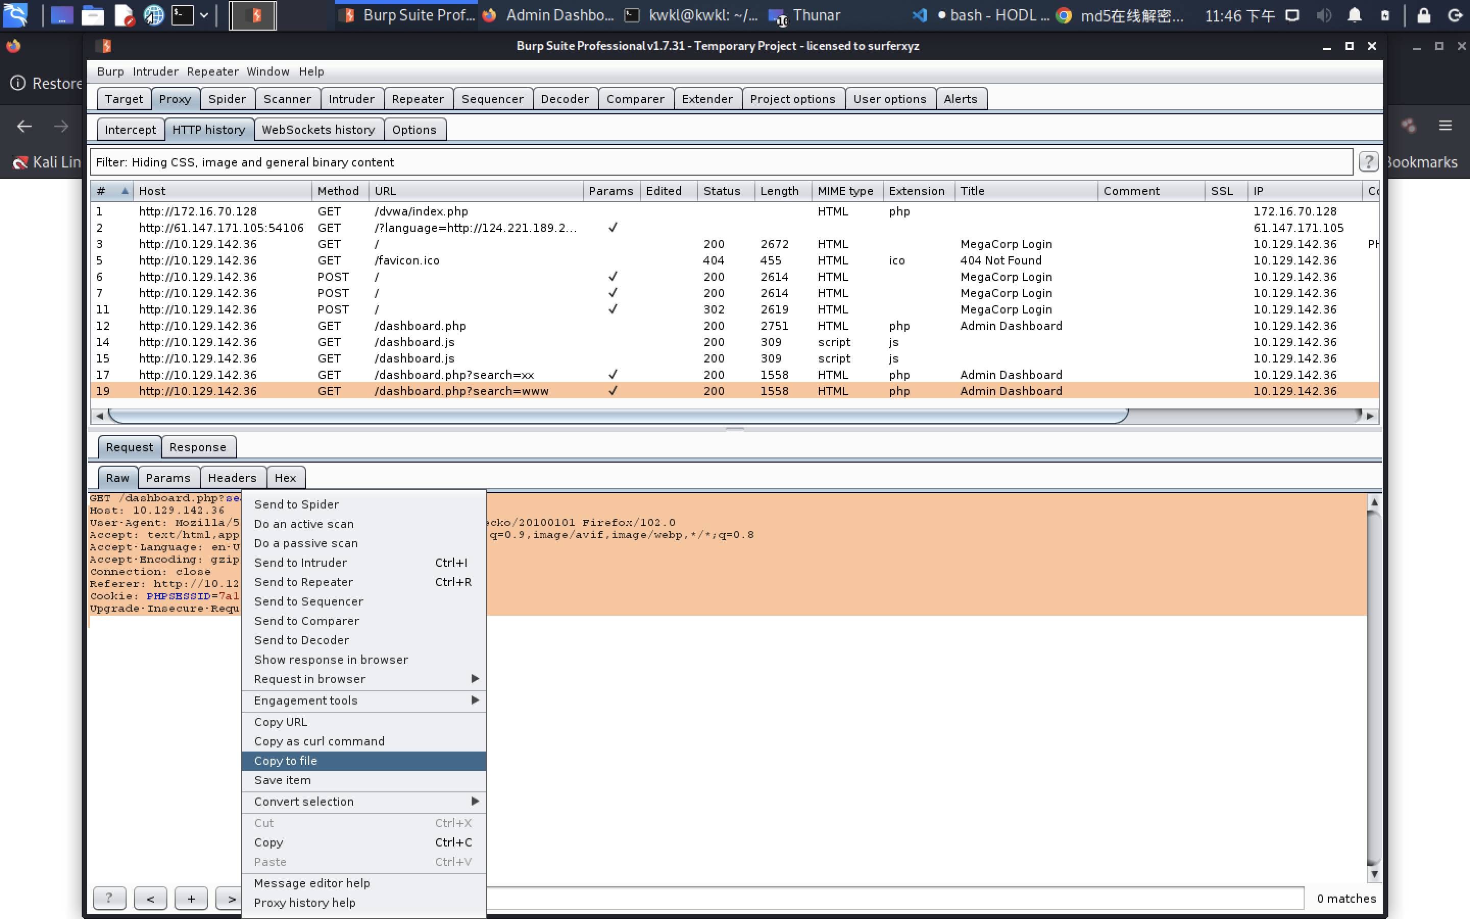Open the Window menu

(268, 71)
